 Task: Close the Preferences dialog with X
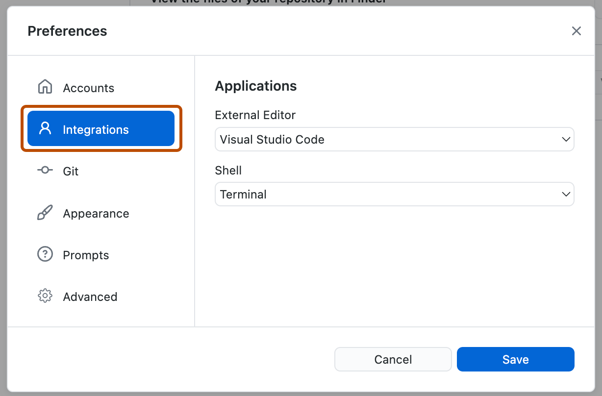(577, 31)
